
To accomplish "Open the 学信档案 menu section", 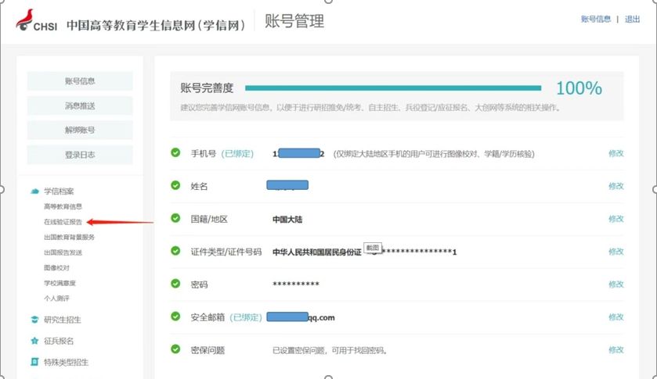I will coord(59,191).
